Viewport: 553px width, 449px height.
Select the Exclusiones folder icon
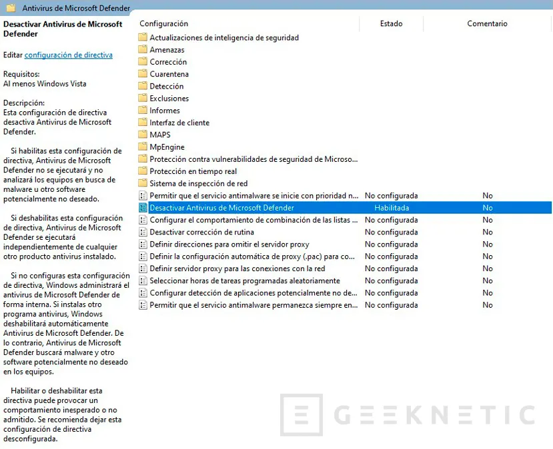143,98
